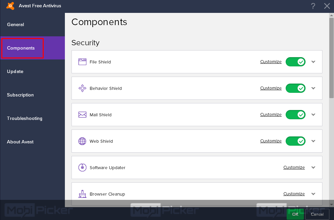This screenshot has height=220, width=334.
Task: Expand Browser Cleanup options chevron
Action: tap(313, 194)
